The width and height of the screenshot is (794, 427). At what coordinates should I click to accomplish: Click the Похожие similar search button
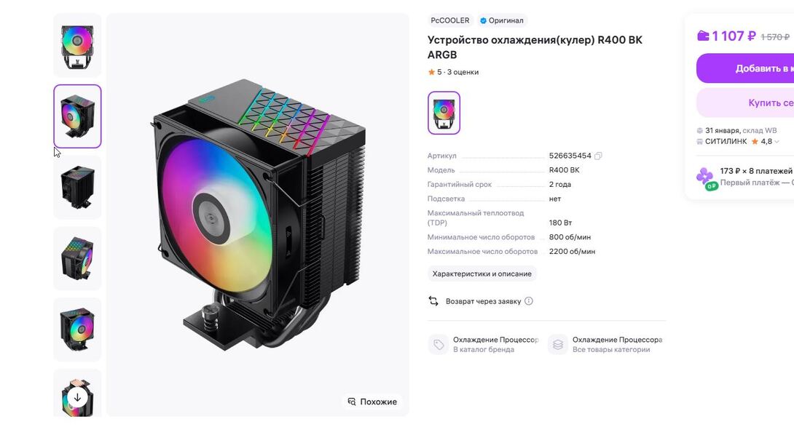372,402
